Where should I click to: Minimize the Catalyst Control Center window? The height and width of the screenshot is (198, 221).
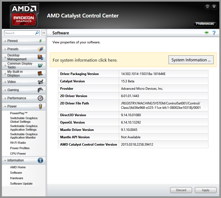pyautogui.click(x=207, y=7)
